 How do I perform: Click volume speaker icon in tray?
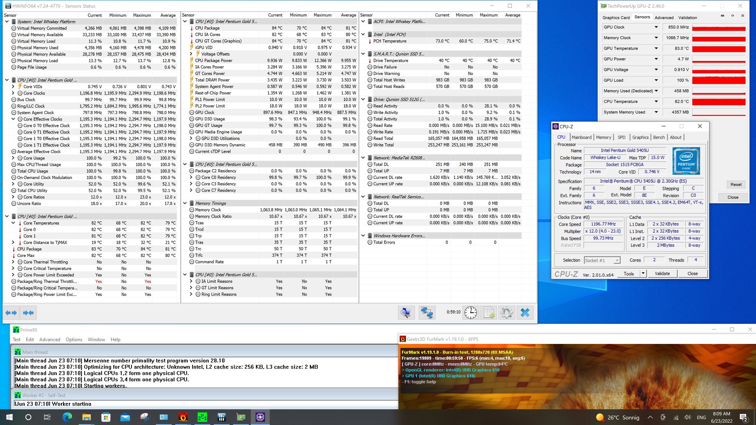click(688, 417)
